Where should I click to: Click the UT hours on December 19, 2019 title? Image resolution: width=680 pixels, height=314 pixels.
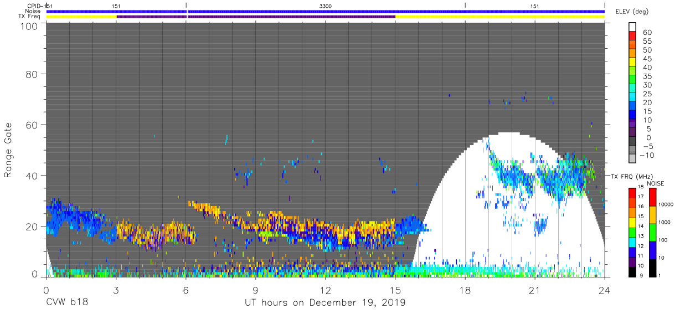click(x=325, y=302)
